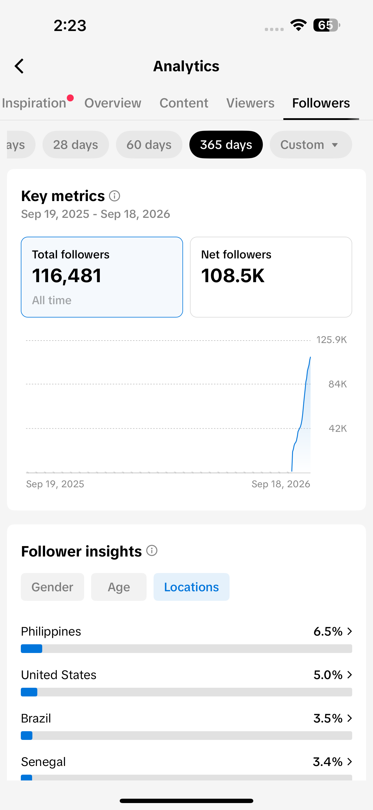This screenshot has height=810, width=373.
Task: Tap the back arrow icon
Action: pos(19,66)
